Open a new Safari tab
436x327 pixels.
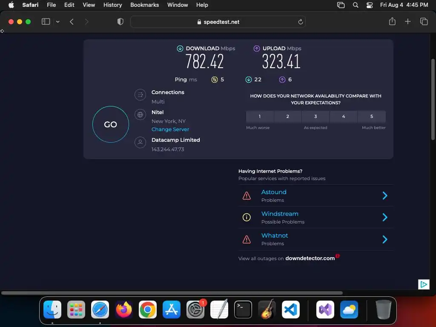[407, 21]
